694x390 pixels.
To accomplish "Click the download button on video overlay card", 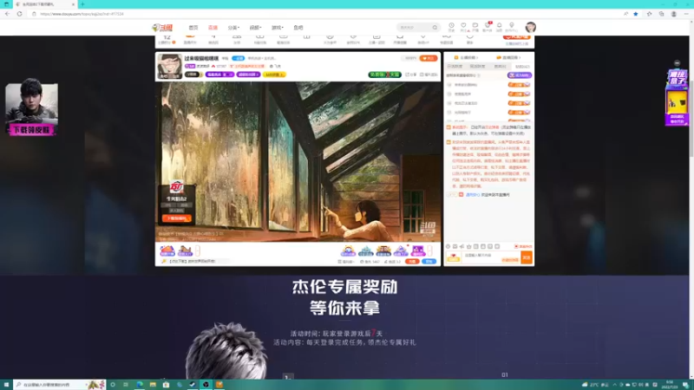I will (x=177, y=218).
